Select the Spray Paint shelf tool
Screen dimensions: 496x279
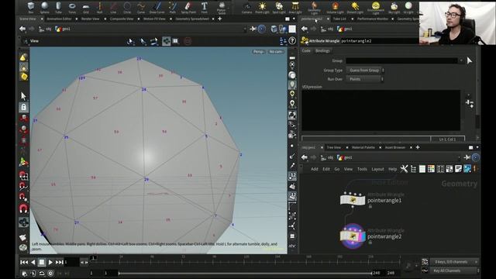coord(188,7)
